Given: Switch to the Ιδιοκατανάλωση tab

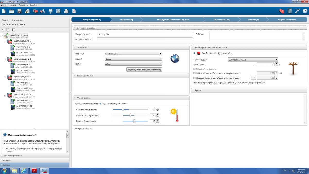Looking at the screenshot, I should pyautogui.click(x=221, y=20).
